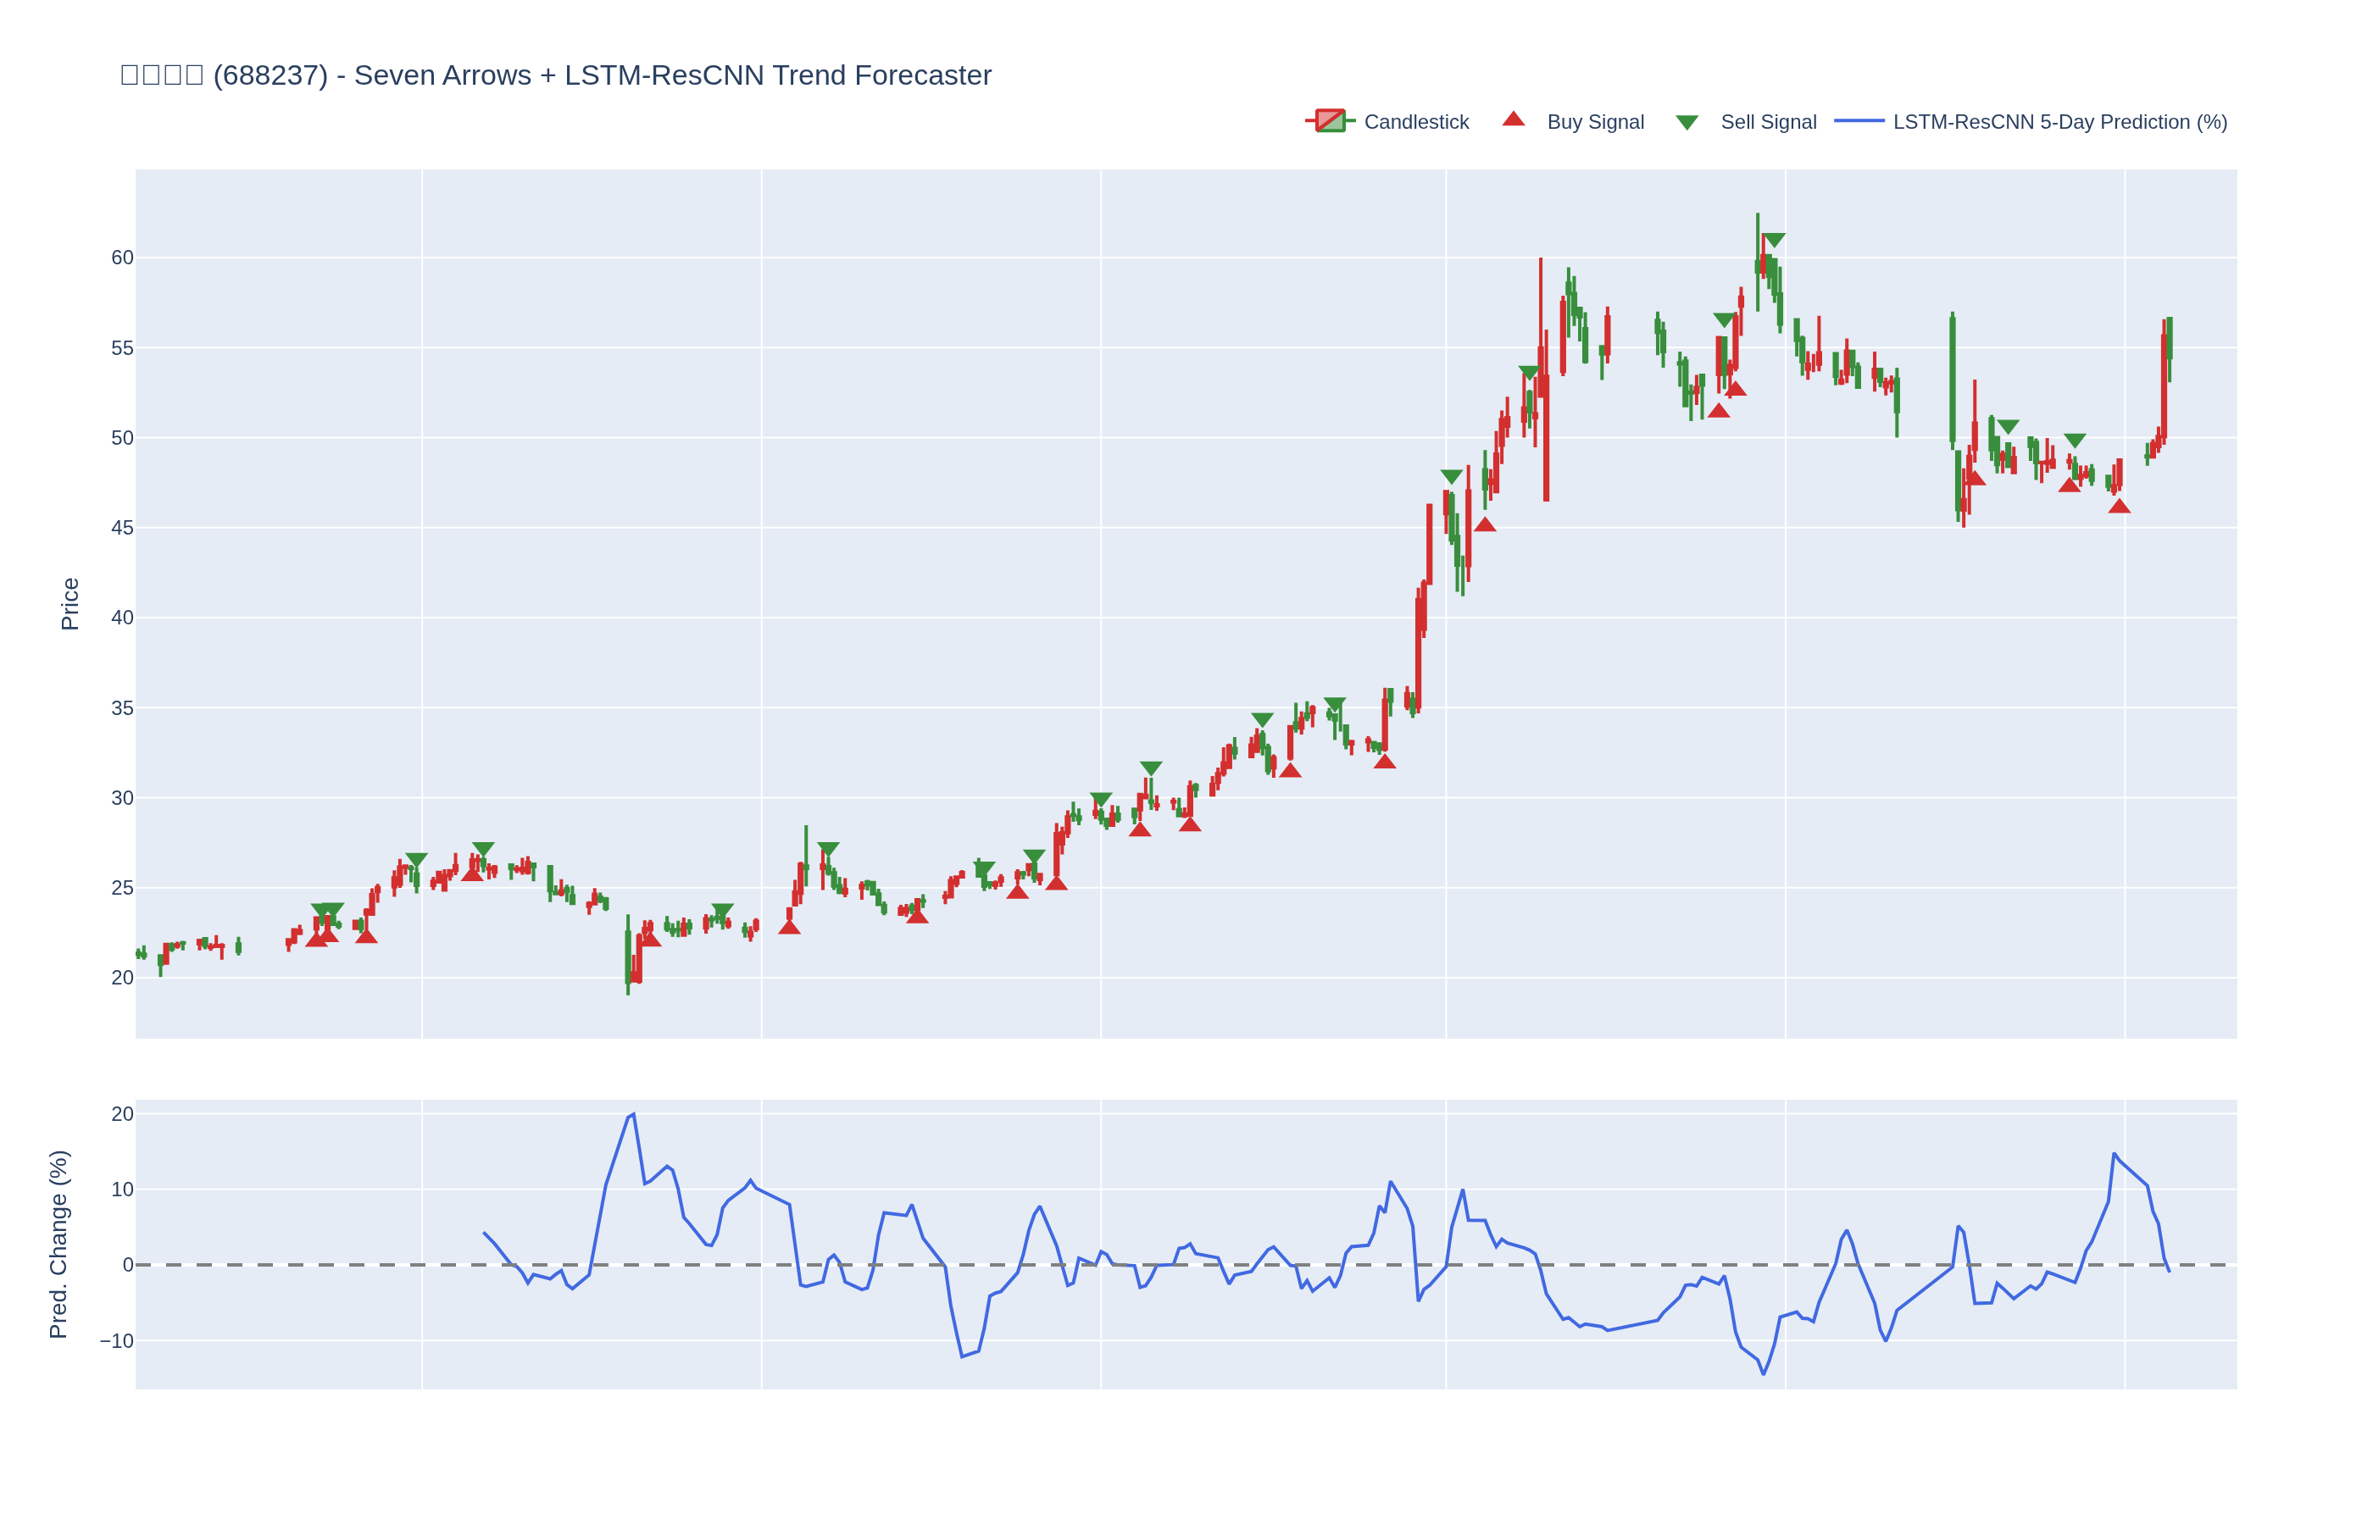
Task: Click the 60 tick label on Price axis
Action: [x=122, y=258]
